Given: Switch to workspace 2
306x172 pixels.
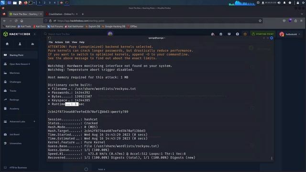Looking at the screenshot, I should point(44,3).
